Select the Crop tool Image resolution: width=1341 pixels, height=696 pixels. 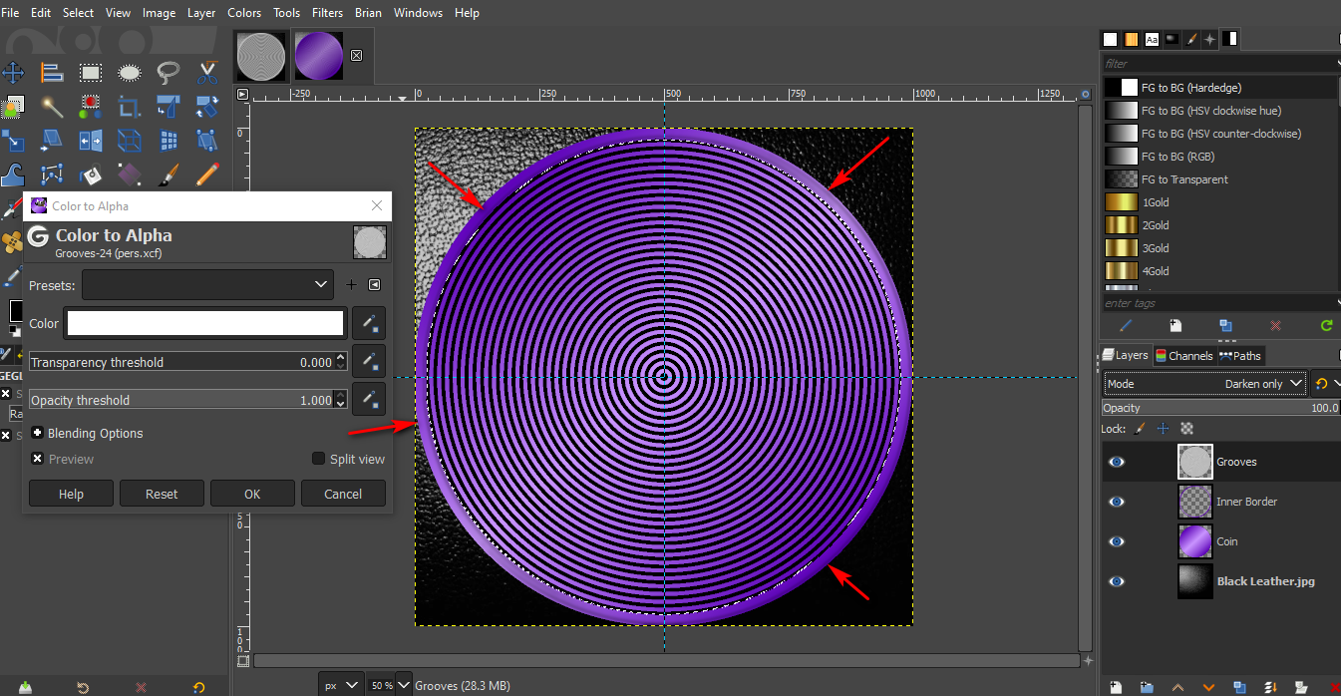[x=130, y=106]
